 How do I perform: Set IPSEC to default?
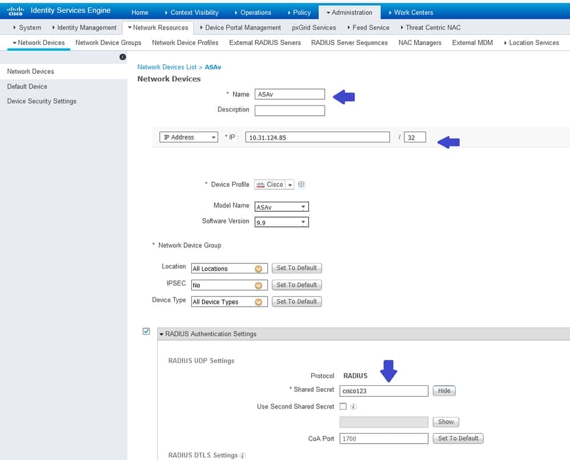click(296, 285)
